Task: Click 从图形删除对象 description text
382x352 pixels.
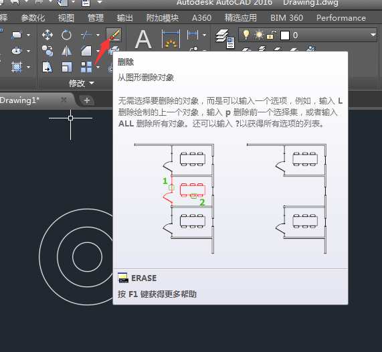Action: tap(146, 78)
